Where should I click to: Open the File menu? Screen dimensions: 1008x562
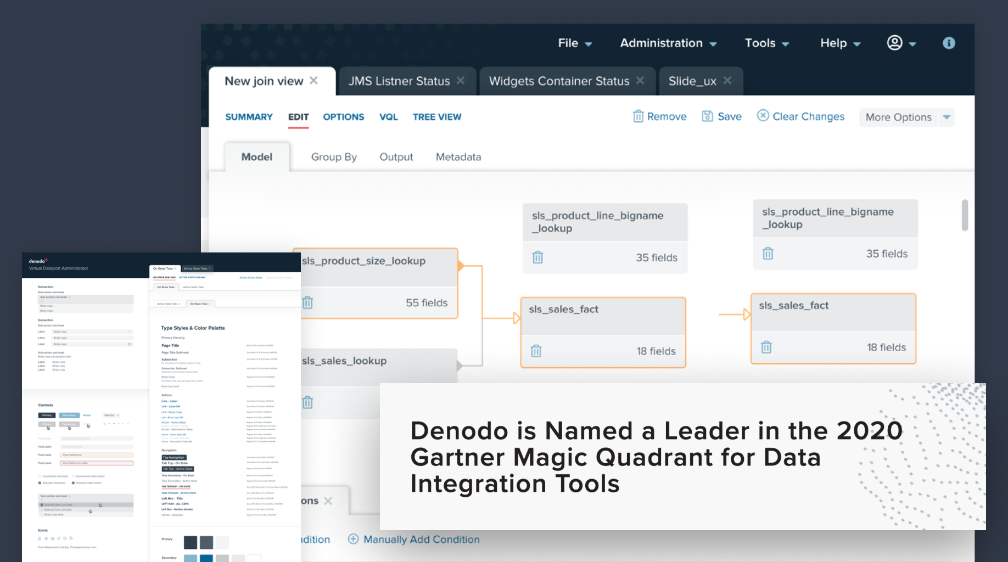click(575, 43)
